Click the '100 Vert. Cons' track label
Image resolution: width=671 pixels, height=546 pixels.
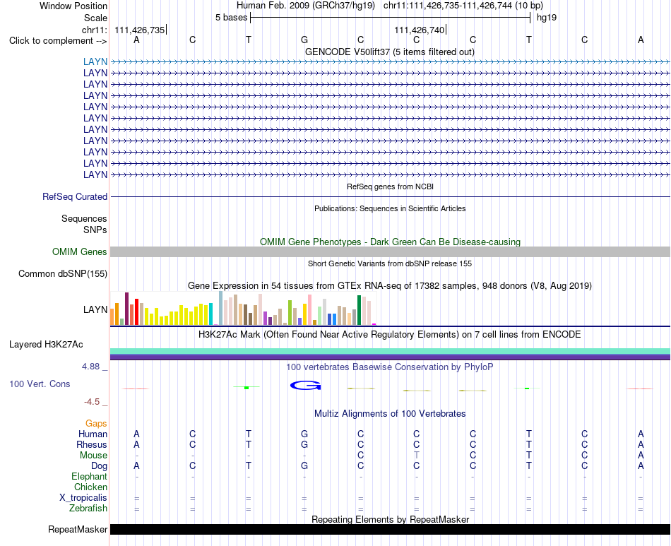coord(40,384)
